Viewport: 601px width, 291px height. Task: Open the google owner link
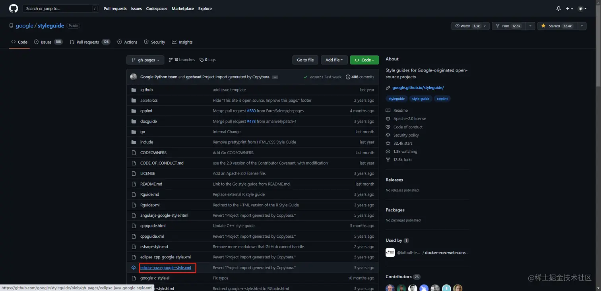coord(24,25)
